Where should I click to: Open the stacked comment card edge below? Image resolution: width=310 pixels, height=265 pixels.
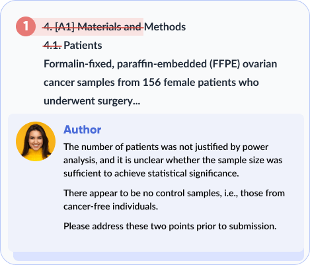159,256
